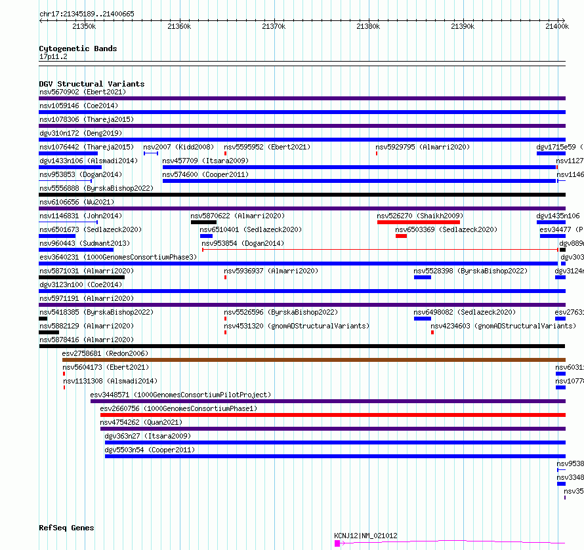The width and height of the screenshot is (584, 550).
Task: Select the nsv1131308 (Alsmadi2014) label
Action: tap(110, 381)
